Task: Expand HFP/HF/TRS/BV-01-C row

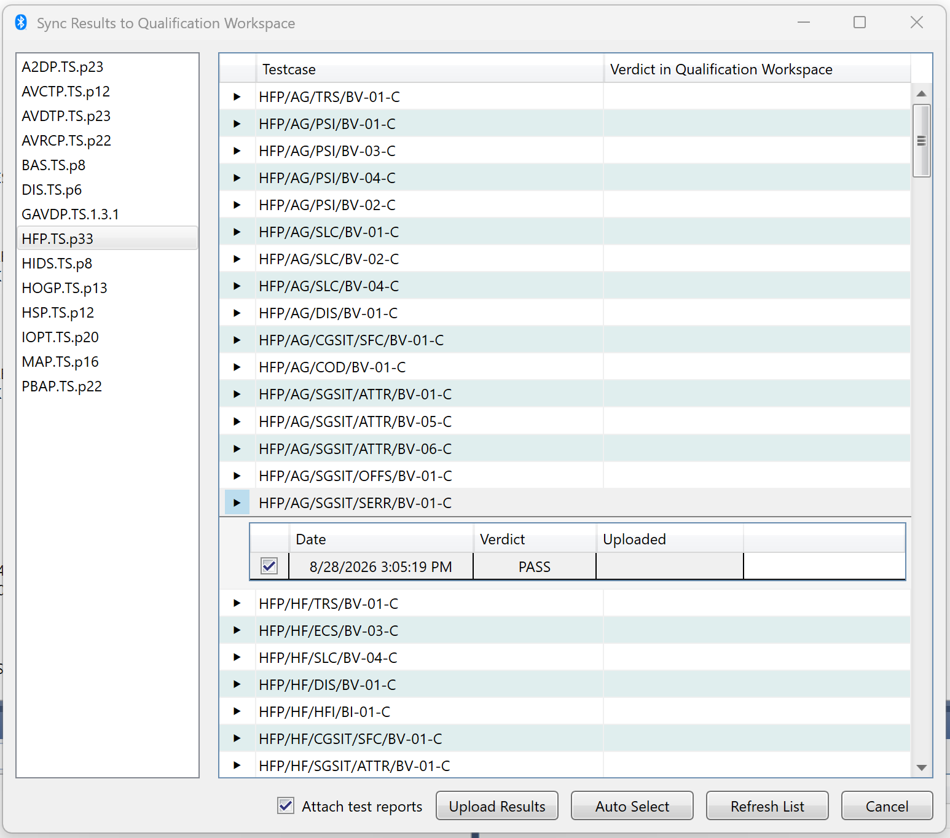Action: (x=237, y=603)
